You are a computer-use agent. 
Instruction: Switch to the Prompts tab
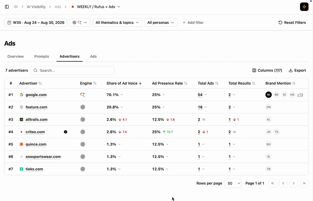pos(41,56)
